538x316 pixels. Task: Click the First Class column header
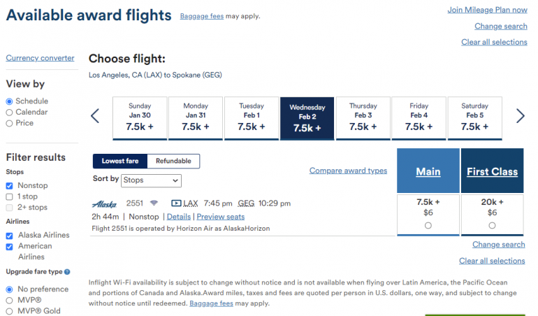(492, 171)
